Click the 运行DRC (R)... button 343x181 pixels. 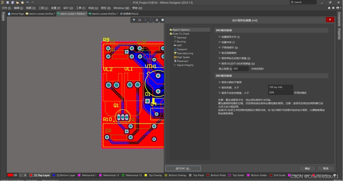coord(183,168)
